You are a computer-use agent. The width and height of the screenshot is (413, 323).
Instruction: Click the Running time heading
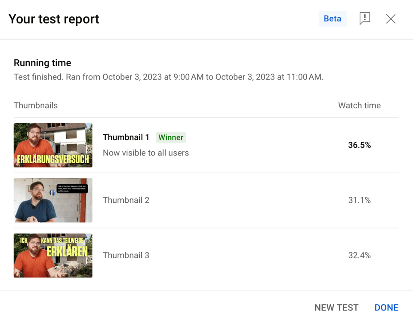(x=43, y=63)
